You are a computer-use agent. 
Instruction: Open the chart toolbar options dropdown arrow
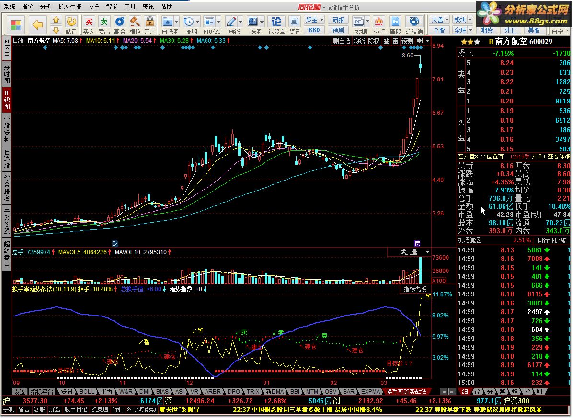pyautogui.click(x=427, y=41)
